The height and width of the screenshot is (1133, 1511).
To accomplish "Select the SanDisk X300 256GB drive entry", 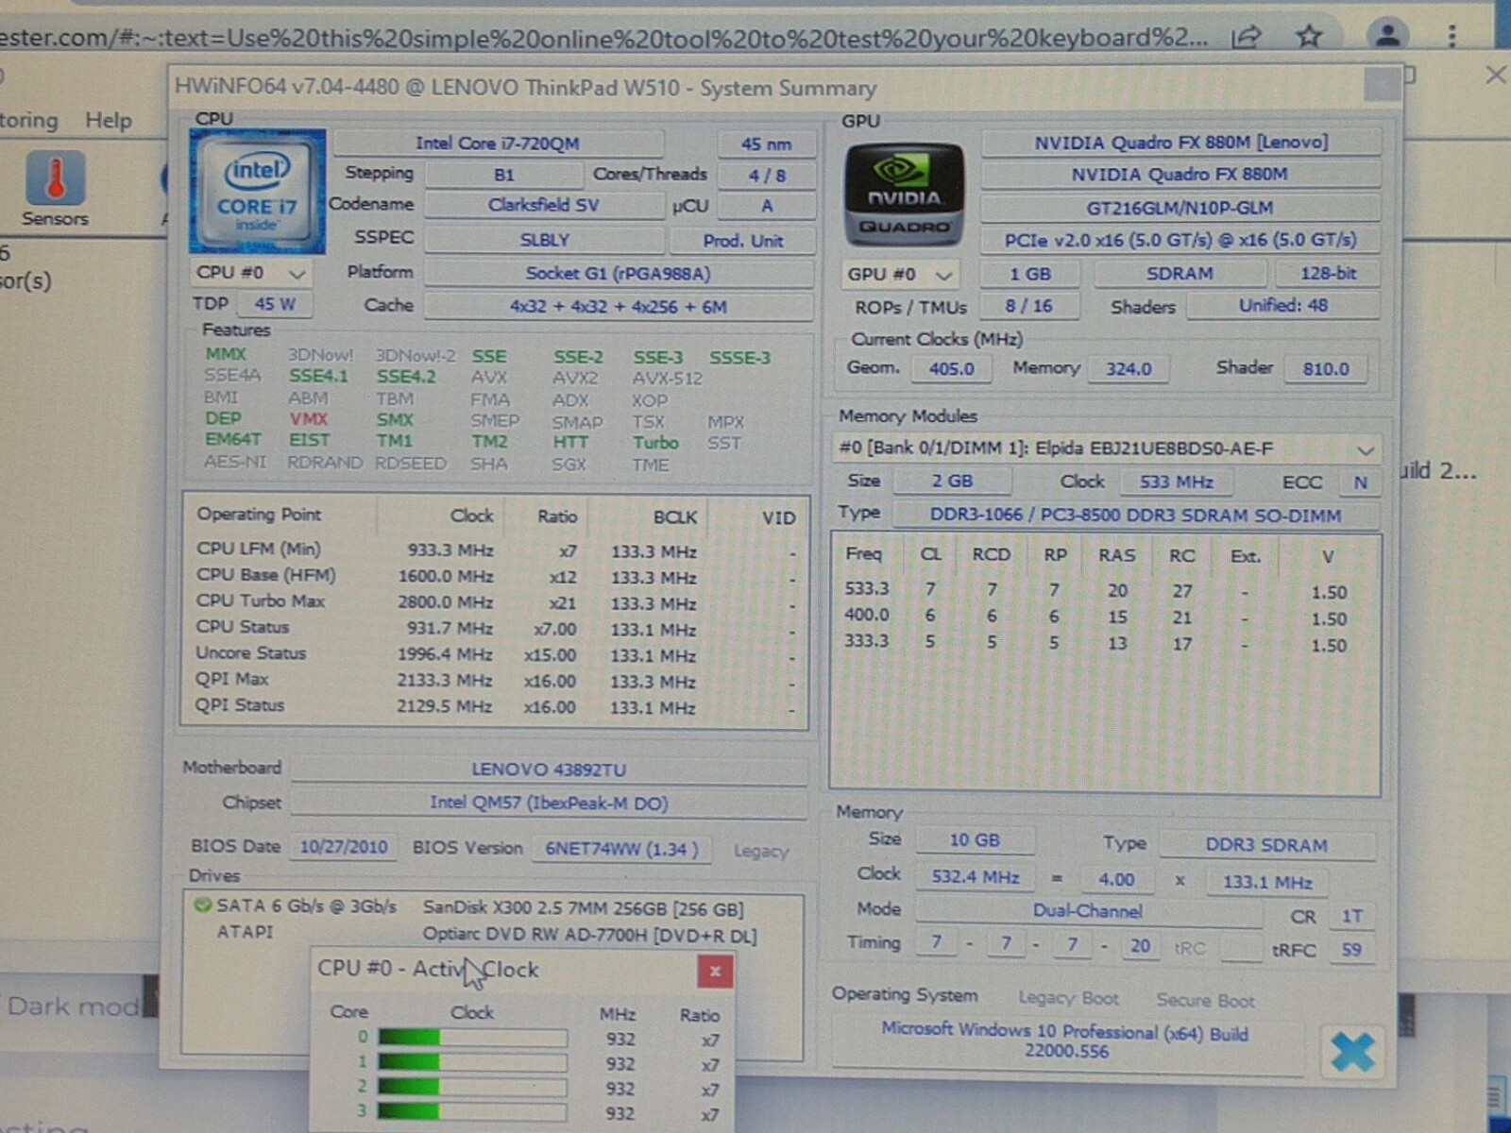I will 583,908.
